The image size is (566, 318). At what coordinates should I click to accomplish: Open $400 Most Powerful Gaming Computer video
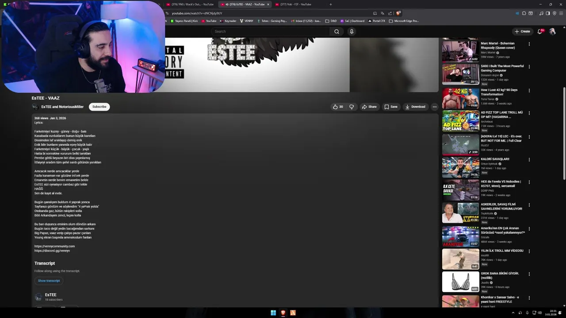[460, 74]
